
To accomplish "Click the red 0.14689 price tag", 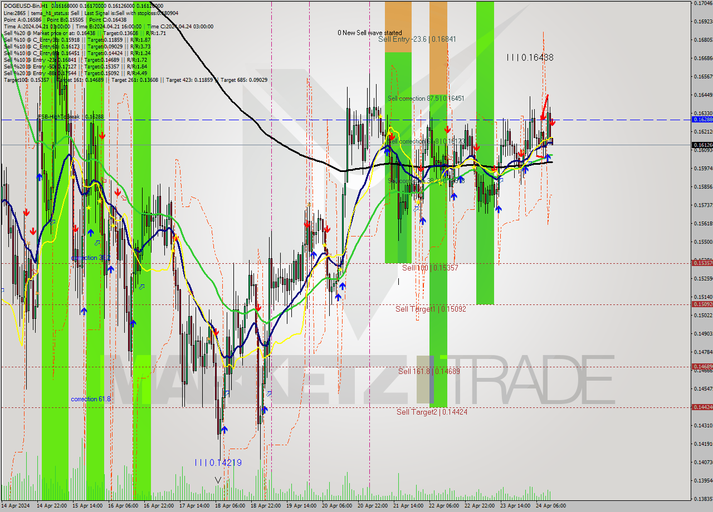I will pyautogui.click(x=701, y=367).
